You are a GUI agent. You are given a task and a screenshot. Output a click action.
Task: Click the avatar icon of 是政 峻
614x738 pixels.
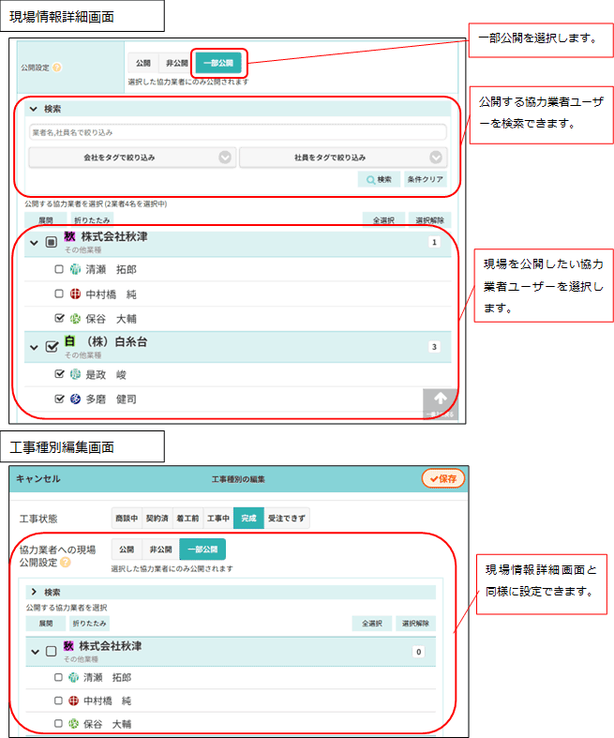click(x=76, y=374)
